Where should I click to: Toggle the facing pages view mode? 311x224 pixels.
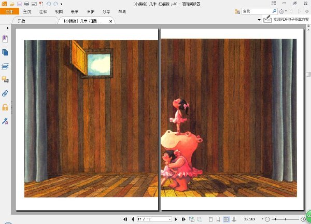tap(226, 219)
